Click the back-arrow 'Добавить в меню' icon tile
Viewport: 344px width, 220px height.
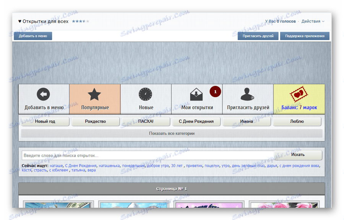click(x=44, y=99)
